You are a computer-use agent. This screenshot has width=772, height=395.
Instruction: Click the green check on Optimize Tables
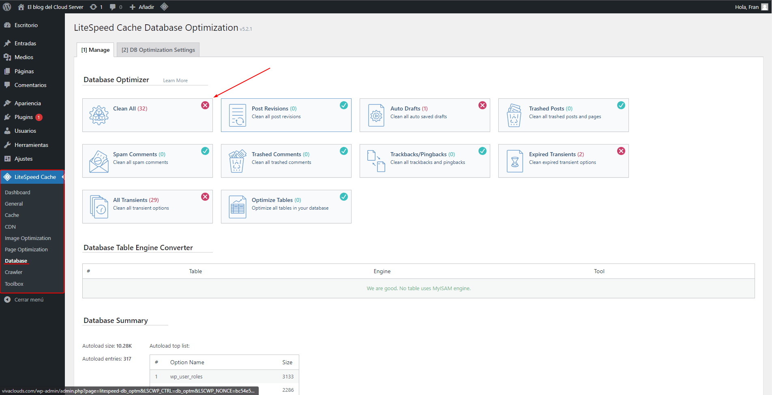[x=344, y=197]
